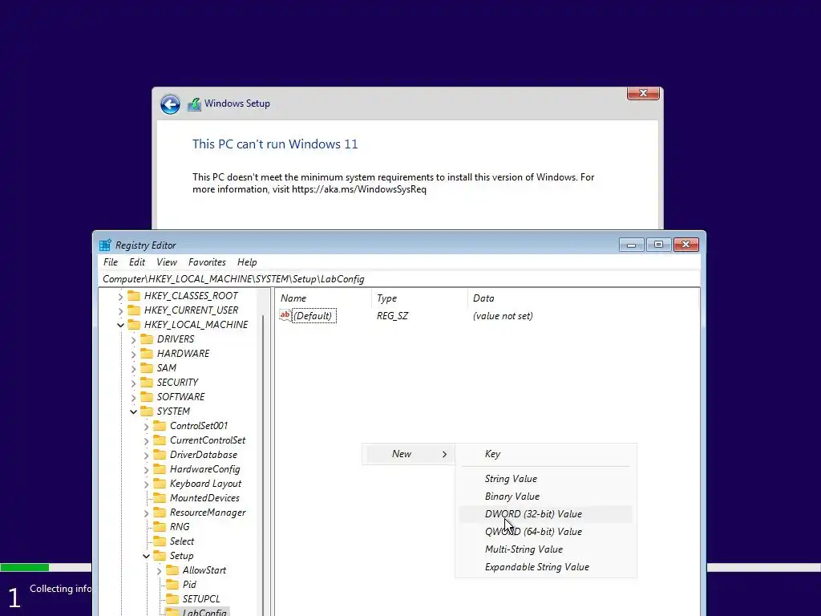The image size is (821, 616).
Task: Click the SOFTWARE folder icon
Action: pyautogui.click(x=147, y=396)
